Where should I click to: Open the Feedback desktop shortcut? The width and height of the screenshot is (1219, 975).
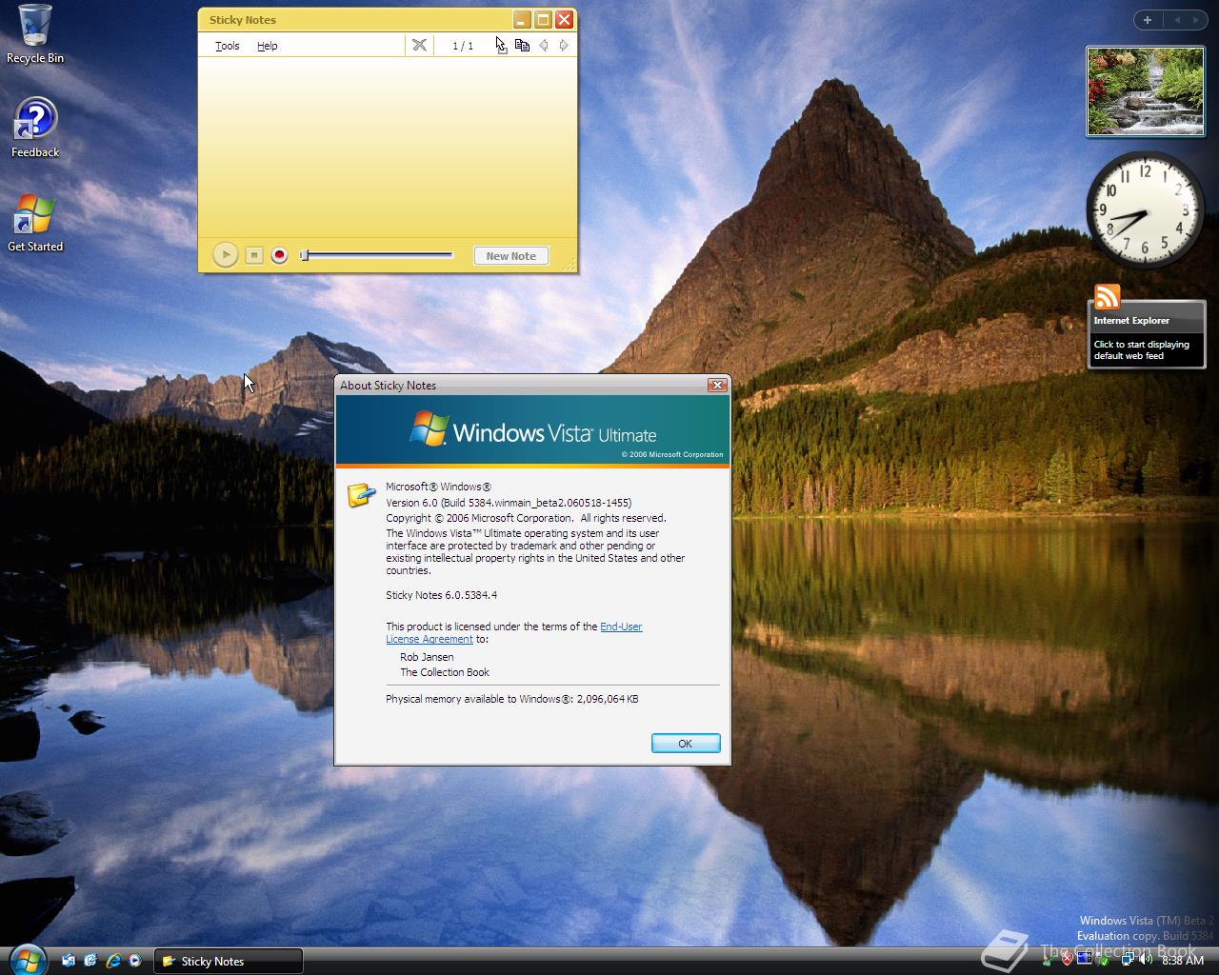pos(35,129)
